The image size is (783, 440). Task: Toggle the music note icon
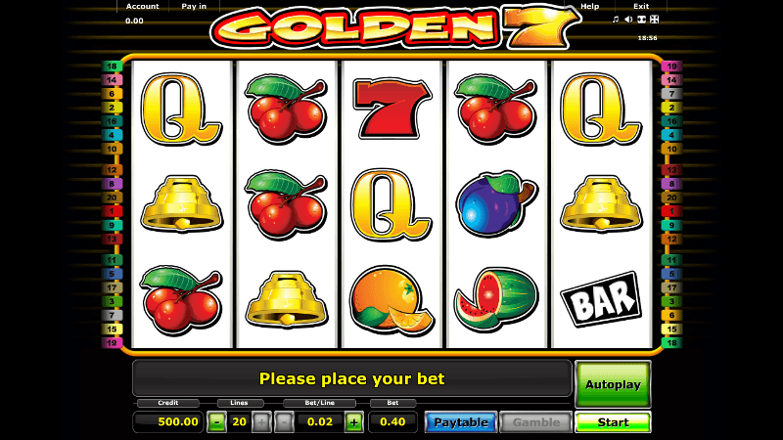pyautogui.click(x=616, y=20)
